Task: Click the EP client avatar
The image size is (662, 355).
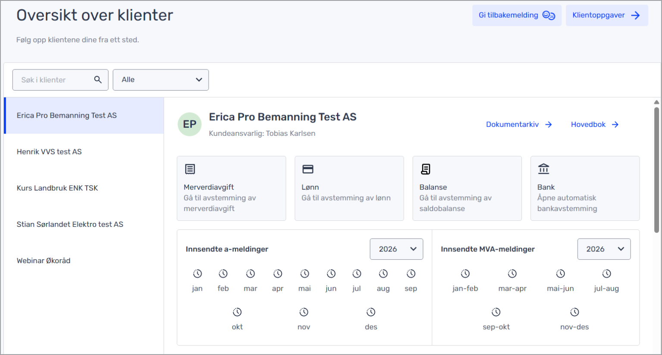Action: pyautogui.click(x=190, y=124)
